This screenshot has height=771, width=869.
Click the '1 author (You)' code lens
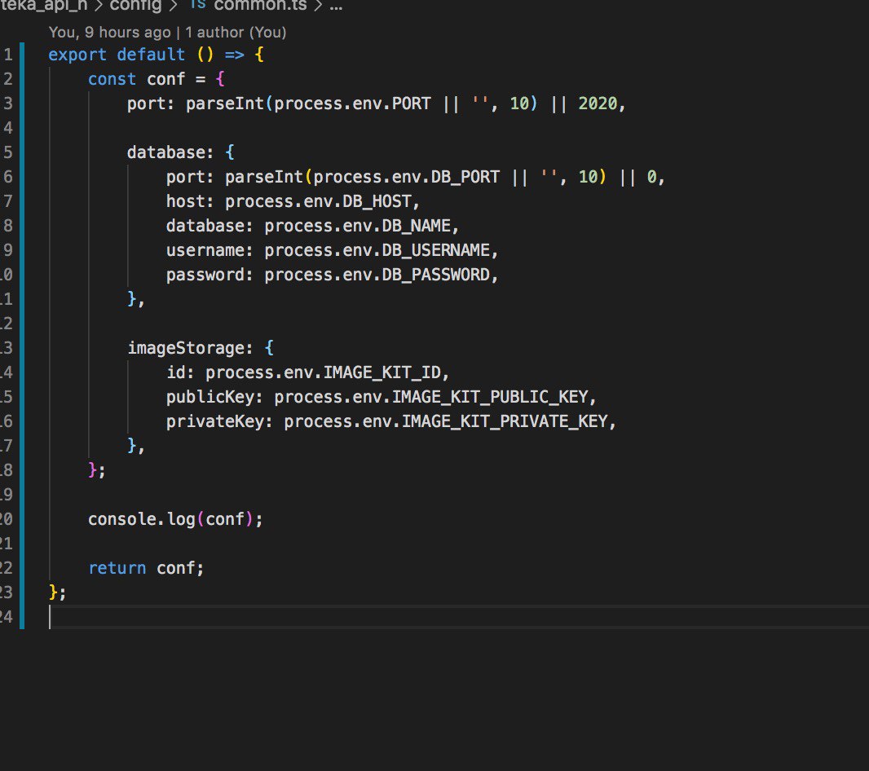[236, 32]
